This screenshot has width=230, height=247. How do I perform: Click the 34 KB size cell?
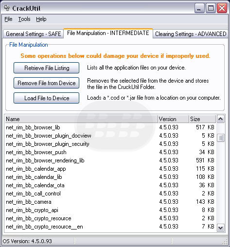pos(207,152)
